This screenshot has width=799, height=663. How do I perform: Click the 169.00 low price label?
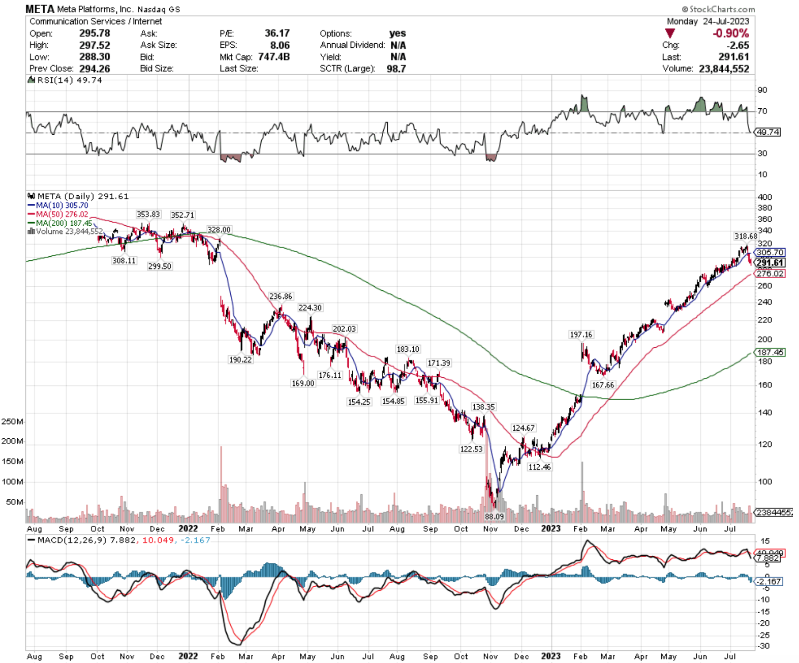(x=303, y=383)
